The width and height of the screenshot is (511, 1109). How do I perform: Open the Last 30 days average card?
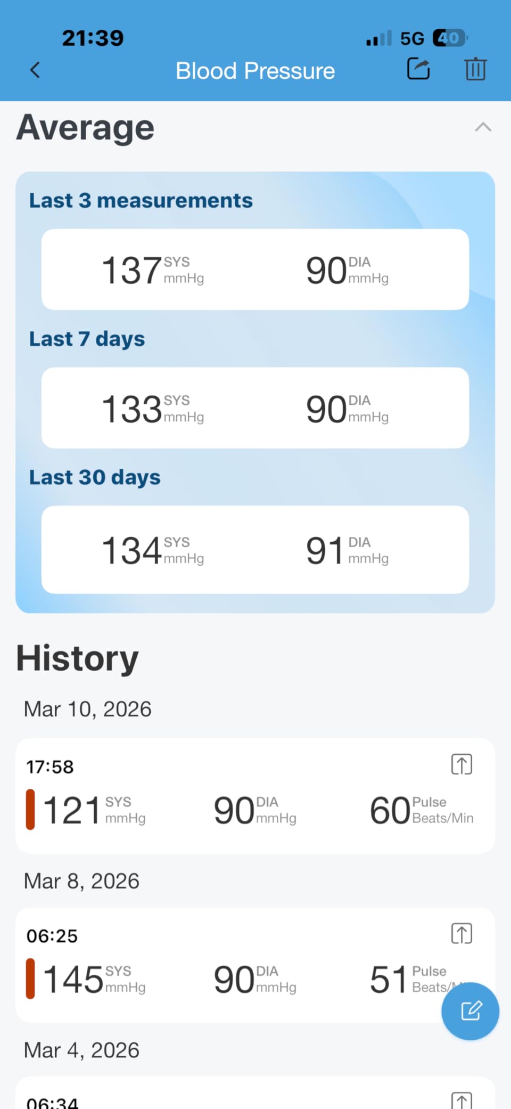pyautogui.click(x=255, y=550)
